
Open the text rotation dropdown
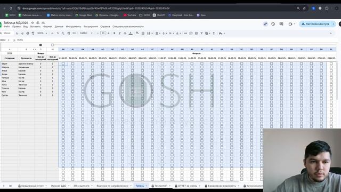178,33
